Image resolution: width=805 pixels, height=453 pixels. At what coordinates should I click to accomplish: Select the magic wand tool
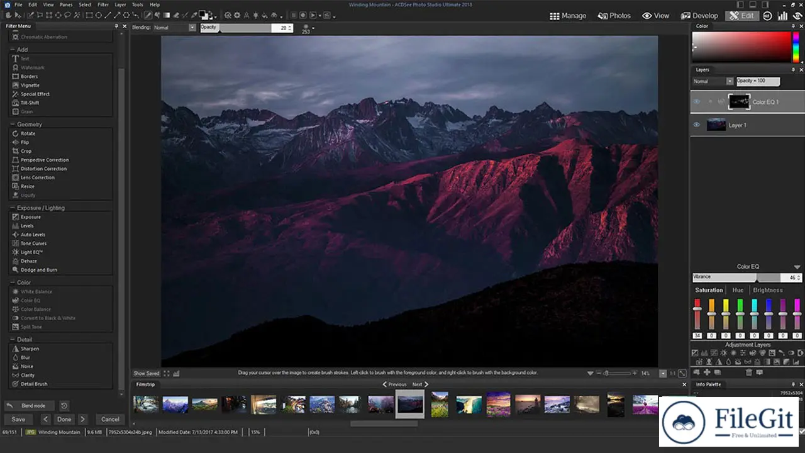[76, 15]
